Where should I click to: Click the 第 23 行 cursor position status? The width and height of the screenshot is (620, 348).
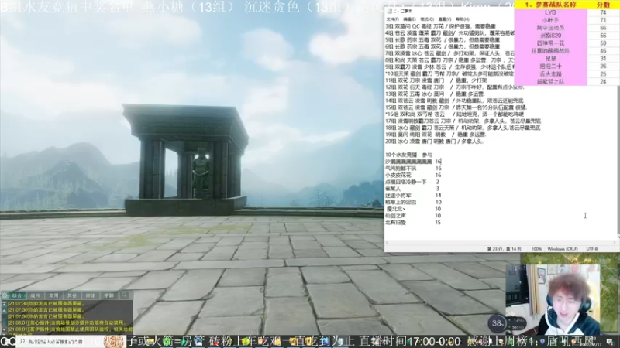click(x=505, y=249)
